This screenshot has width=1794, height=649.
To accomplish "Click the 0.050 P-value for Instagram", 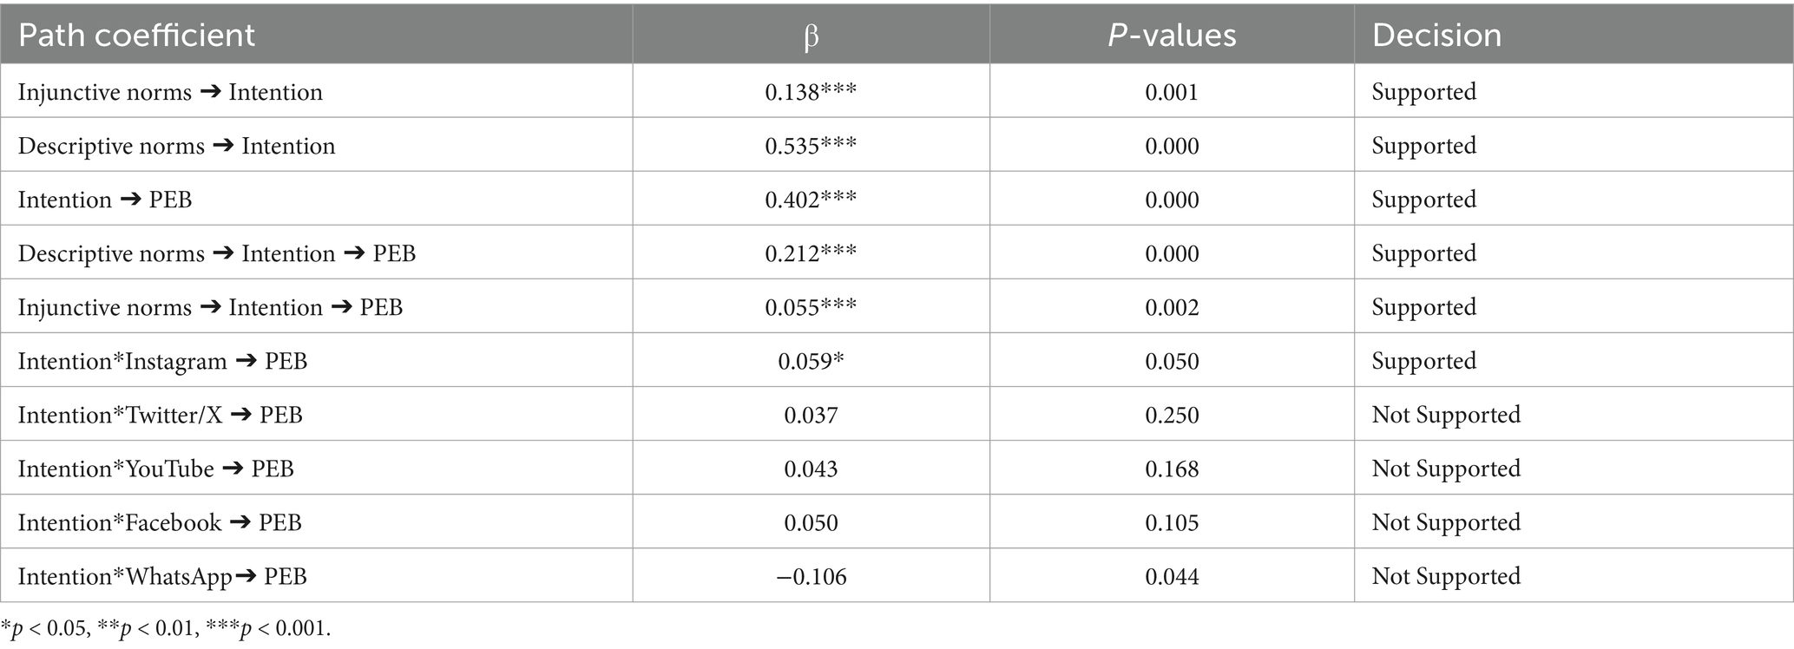I will coord(1172,361).
